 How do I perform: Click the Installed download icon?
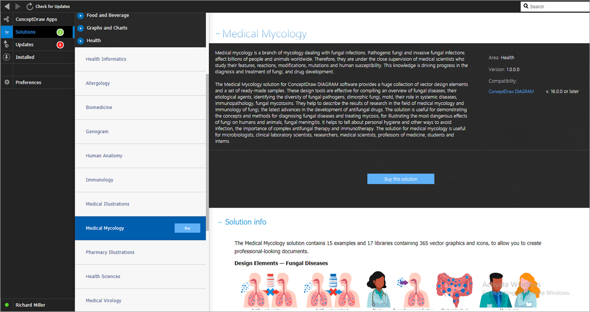tap(6, 57)
